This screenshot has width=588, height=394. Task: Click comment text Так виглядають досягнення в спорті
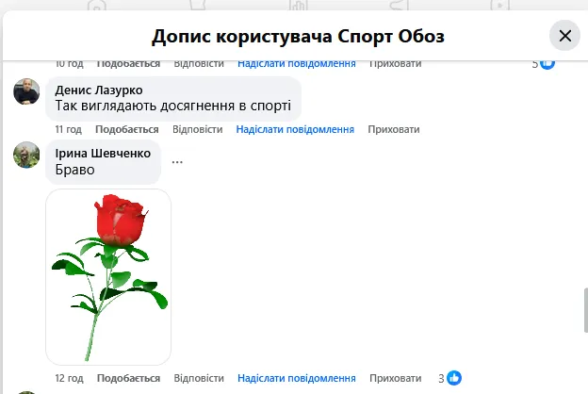click(x=172, y=106)
